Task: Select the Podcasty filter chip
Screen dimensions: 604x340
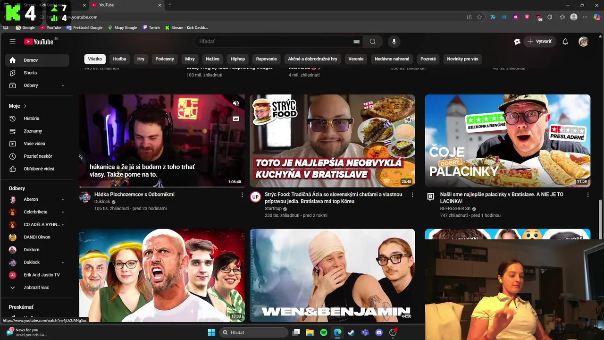Action: [x=165, y=59]
